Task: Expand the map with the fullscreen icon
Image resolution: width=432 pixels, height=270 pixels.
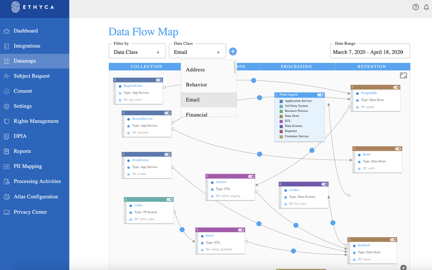Action: pos(403,76)
